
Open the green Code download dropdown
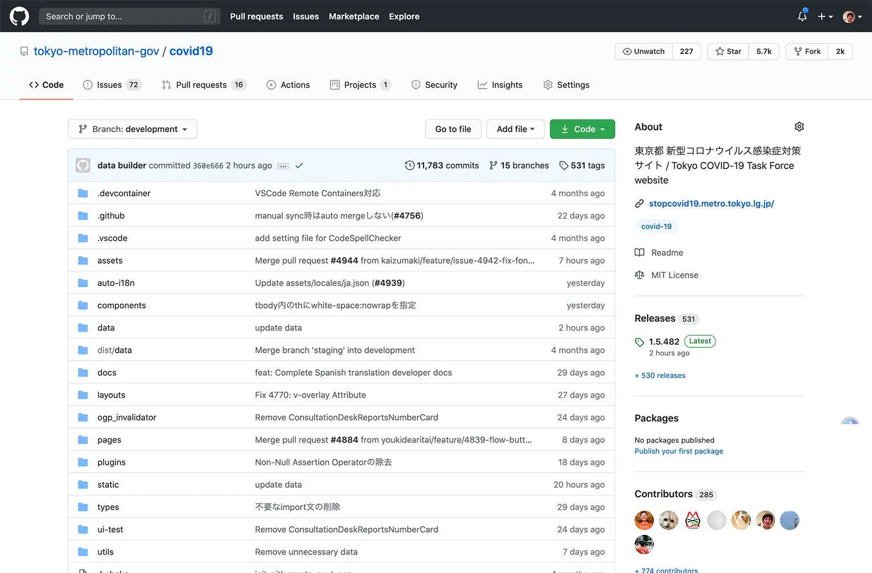(x=583, y=129)
